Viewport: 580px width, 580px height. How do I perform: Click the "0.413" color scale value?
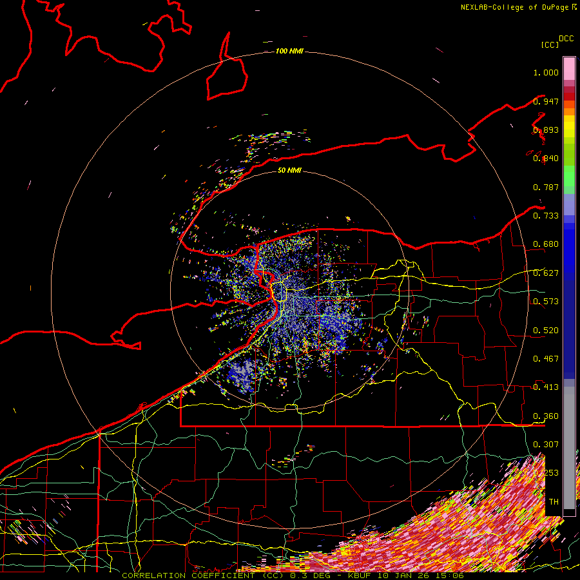(546, 387)
